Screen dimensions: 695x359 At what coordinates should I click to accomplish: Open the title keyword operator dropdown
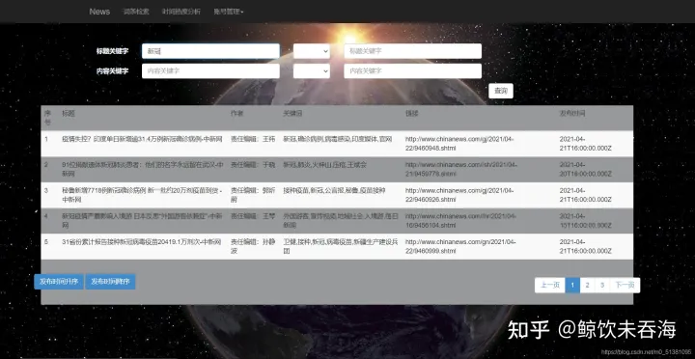coord(312,51)
